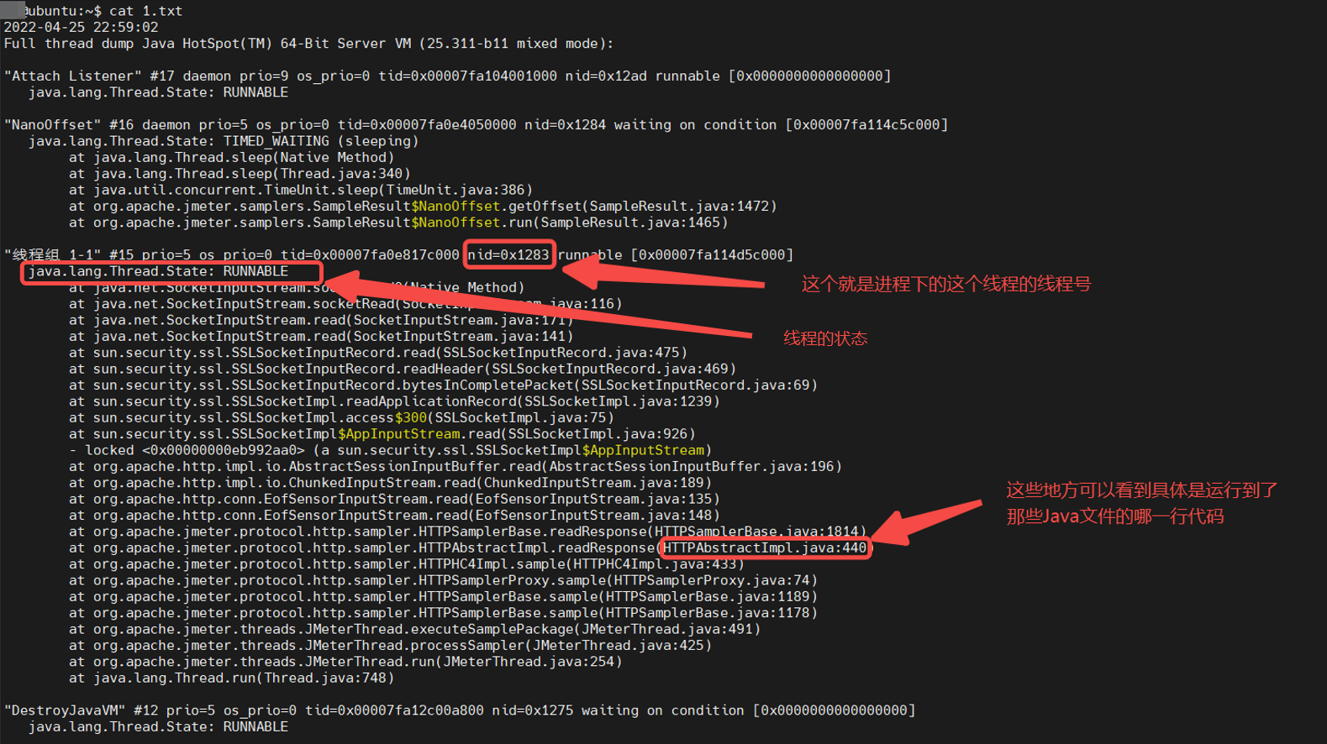Click 'processSampler(JMeterThread.java:425)' line

click(390, 646)
